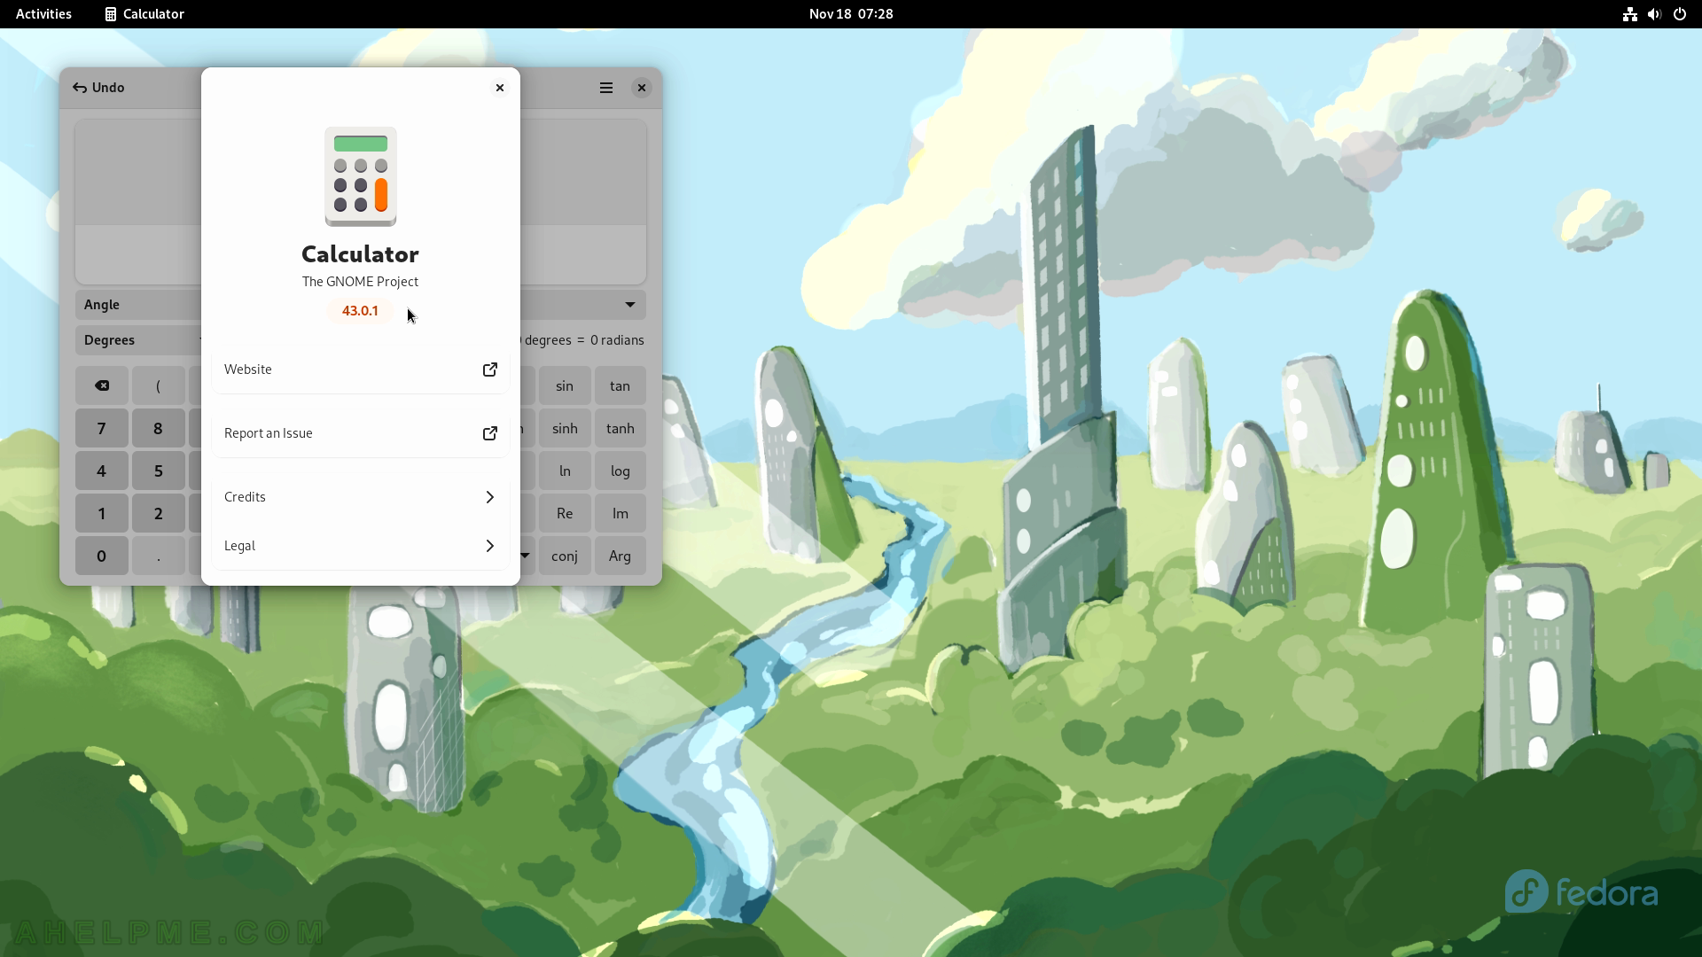Click the number 0 key
Viewport: 1702px width, 957px height.
[102, 556]
